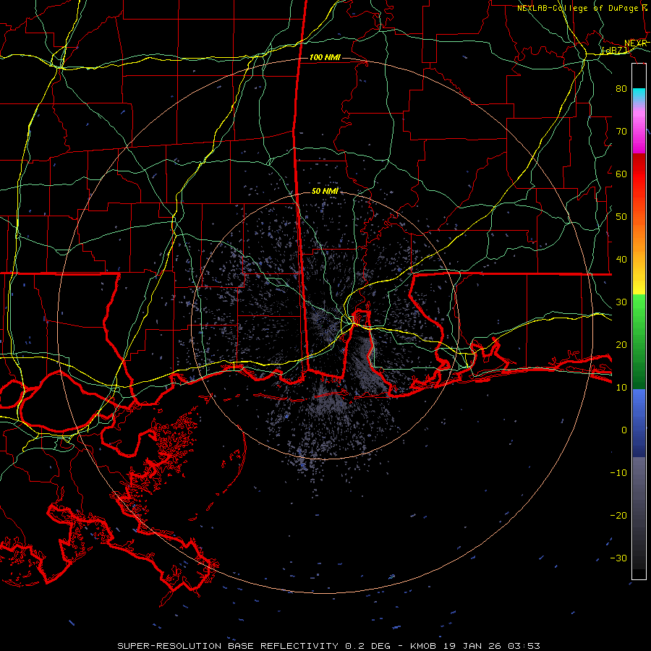Click the -20 value on the dBZ scale
651x651 pixels.
[x=618, y=515]
